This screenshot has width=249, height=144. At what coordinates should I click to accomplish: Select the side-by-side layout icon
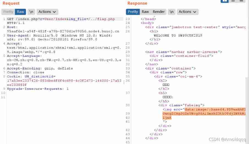[x=225, y=1]
